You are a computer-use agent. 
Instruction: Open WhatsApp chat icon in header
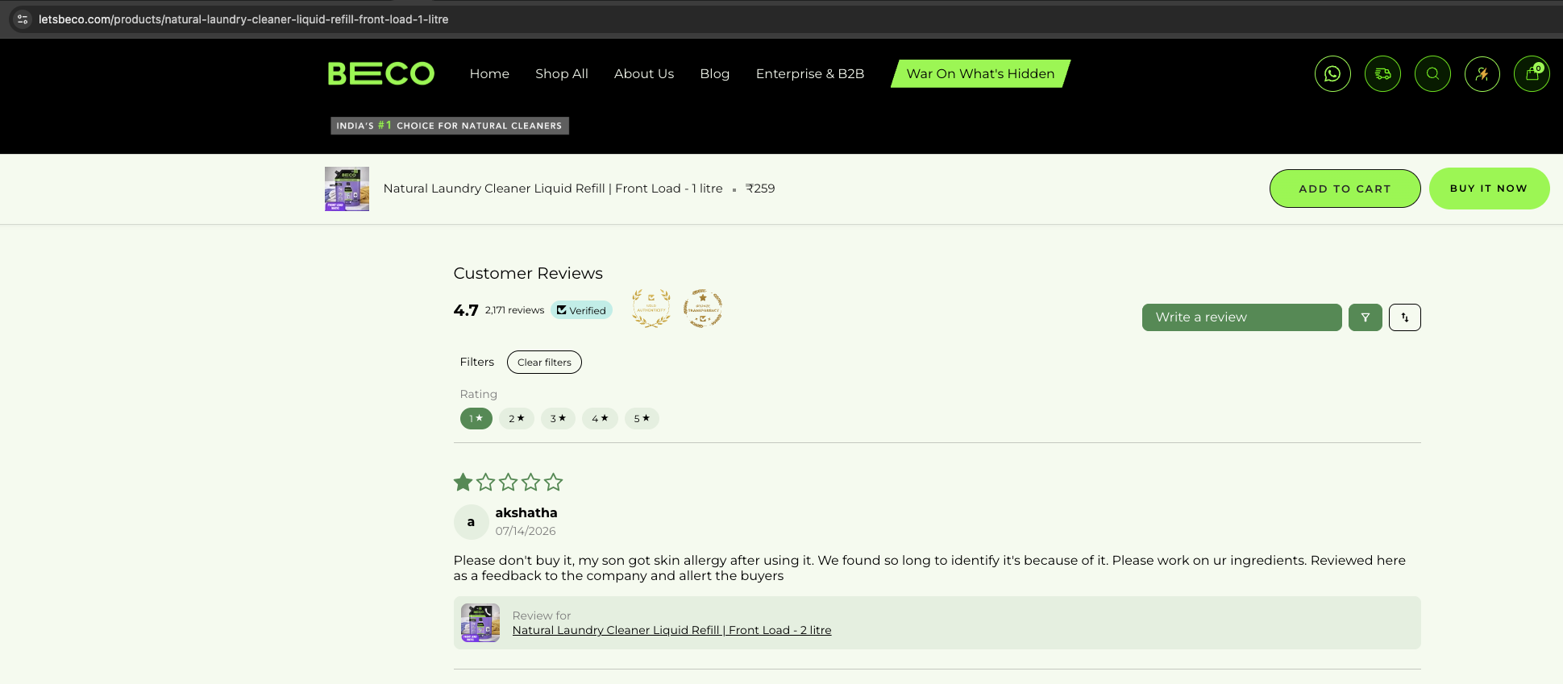pos(1332,74)
